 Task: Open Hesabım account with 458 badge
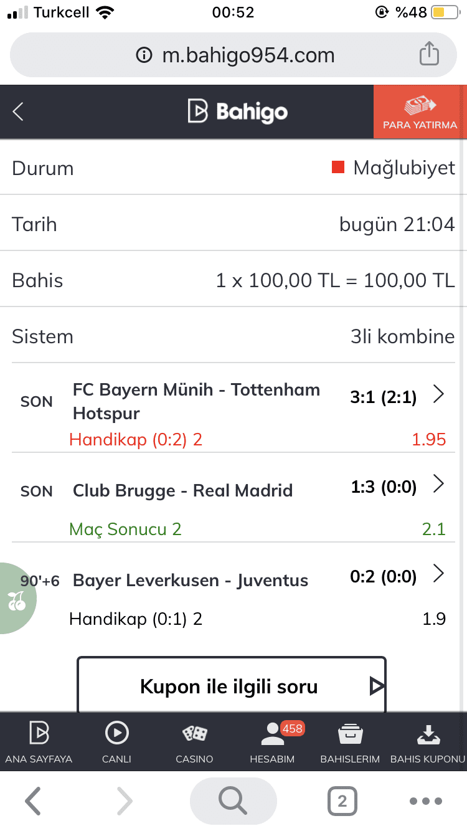(x=272, y=742)
